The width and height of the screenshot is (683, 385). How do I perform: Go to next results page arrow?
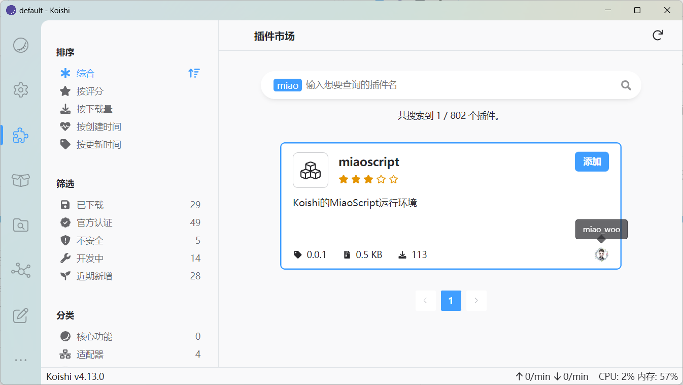point(476,301)
